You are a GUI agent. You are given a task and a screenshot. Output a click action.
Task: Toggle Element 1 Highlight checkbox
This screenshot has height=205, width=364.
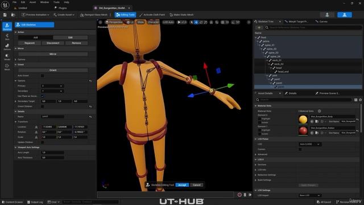coord(259,130)
